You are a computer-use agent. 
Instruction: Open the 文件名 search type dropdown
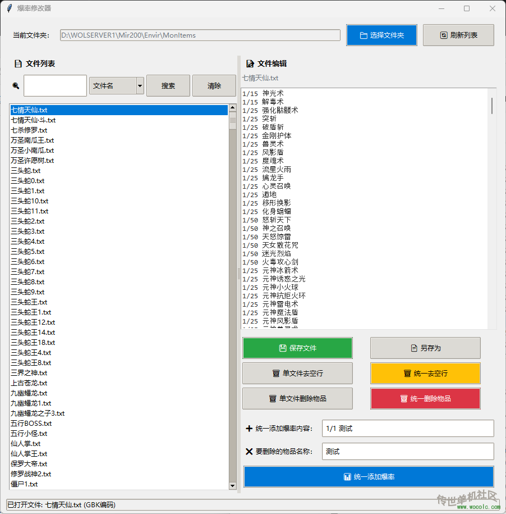pyautogui.click(x=140, y=86)
